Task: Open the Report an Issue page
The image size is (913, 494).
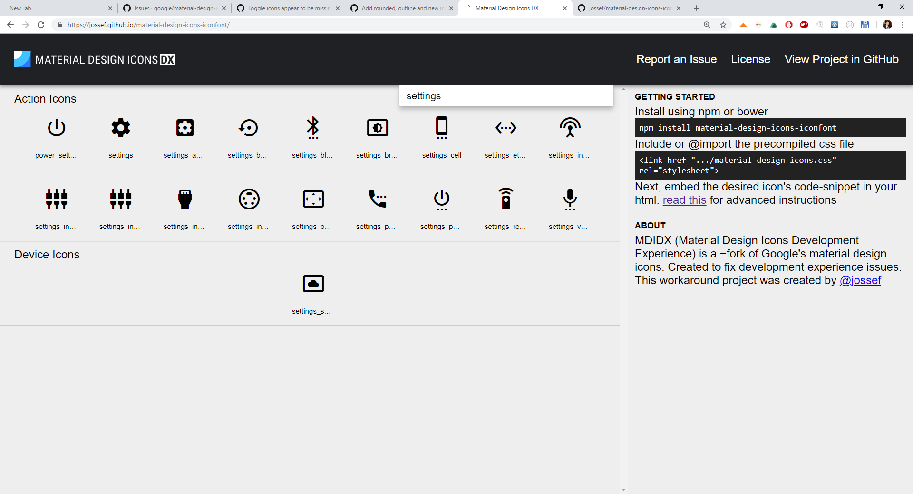Action: click(x=676, y=59)
